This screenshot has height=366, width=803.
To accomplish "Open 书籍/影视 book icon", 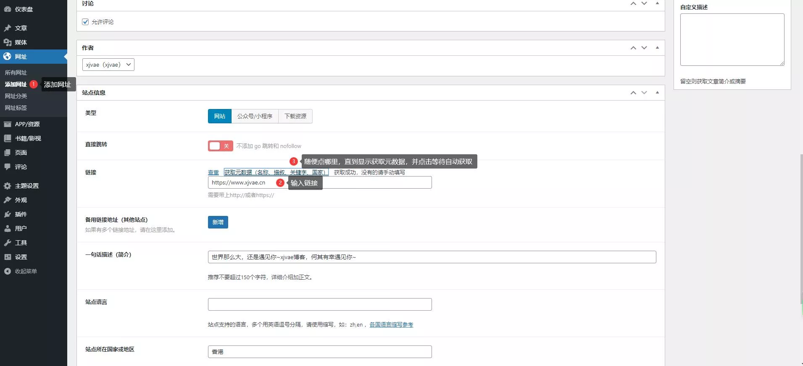I will [8, 138].
